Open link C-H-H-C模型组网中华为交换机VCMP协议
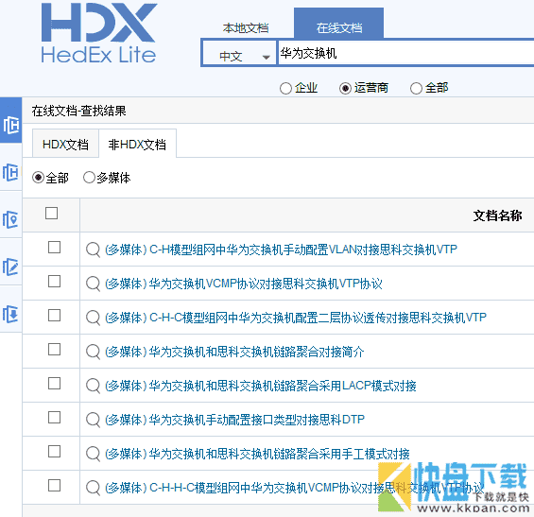This screenshot has height=517, width=534. [x=295, y=488]
